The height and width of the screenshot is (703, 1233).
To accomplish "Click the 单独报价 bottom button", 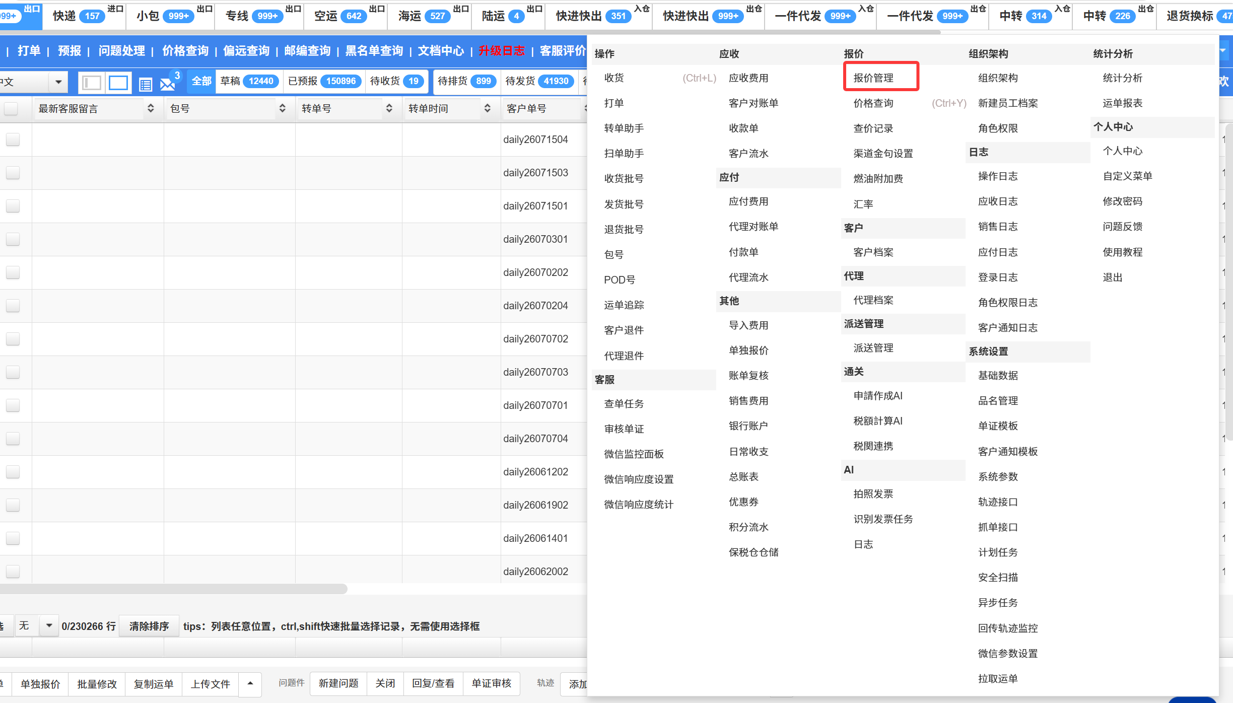I will pyautogui.click(x=40, y=684).
